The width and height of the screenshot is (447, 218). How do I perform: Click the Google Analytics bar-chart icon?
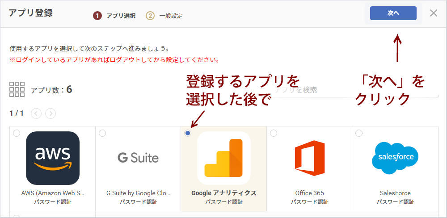[x=224, y=158]
